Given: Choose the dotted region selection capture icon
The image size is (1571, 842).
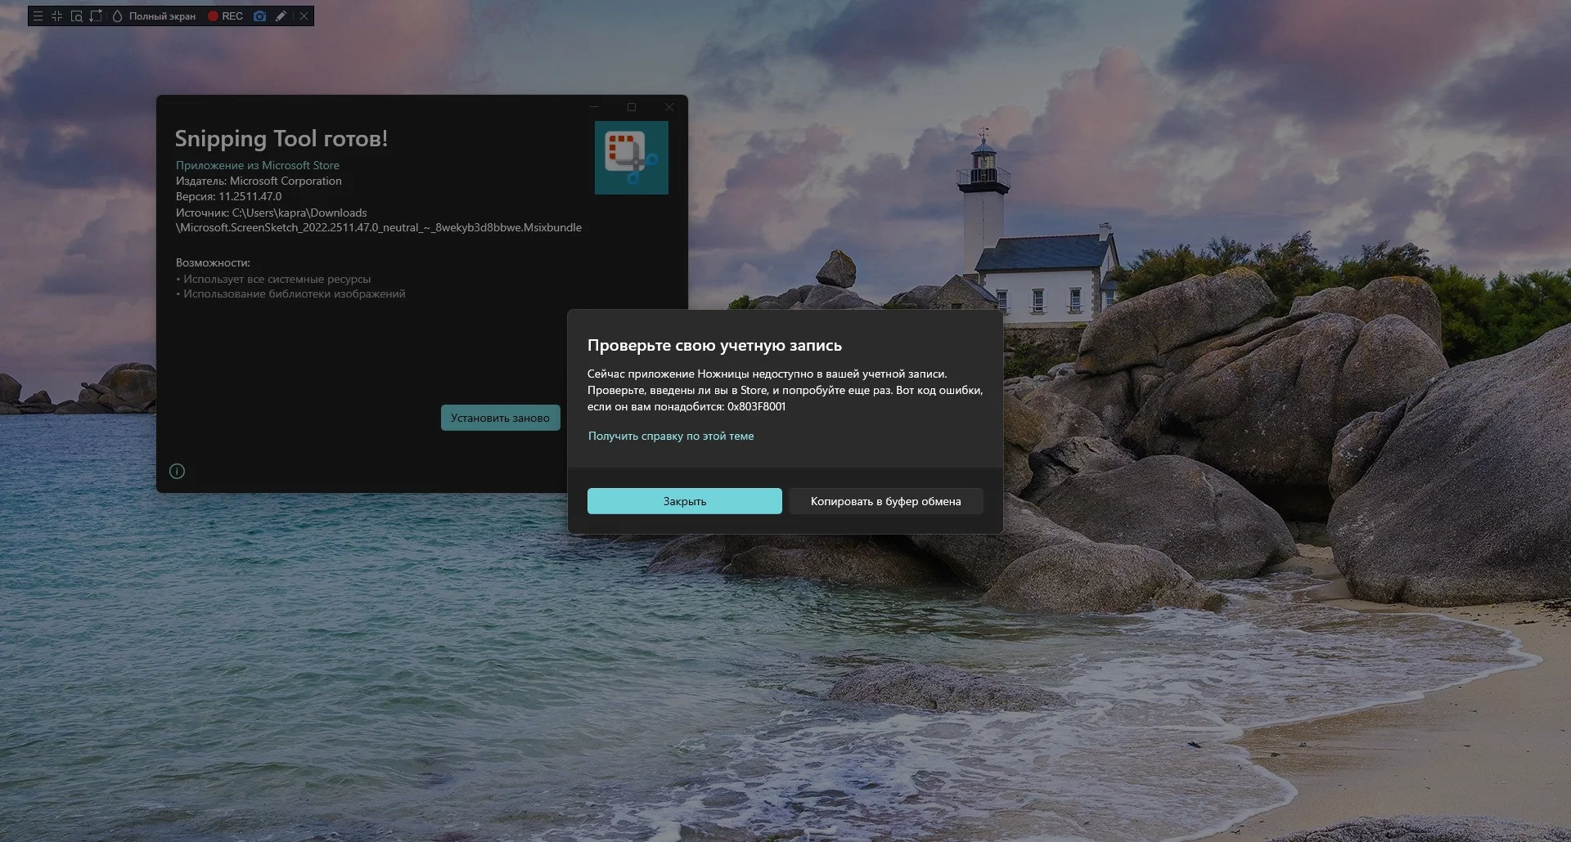Looking at the screenshot, I should tap(96, 16).
